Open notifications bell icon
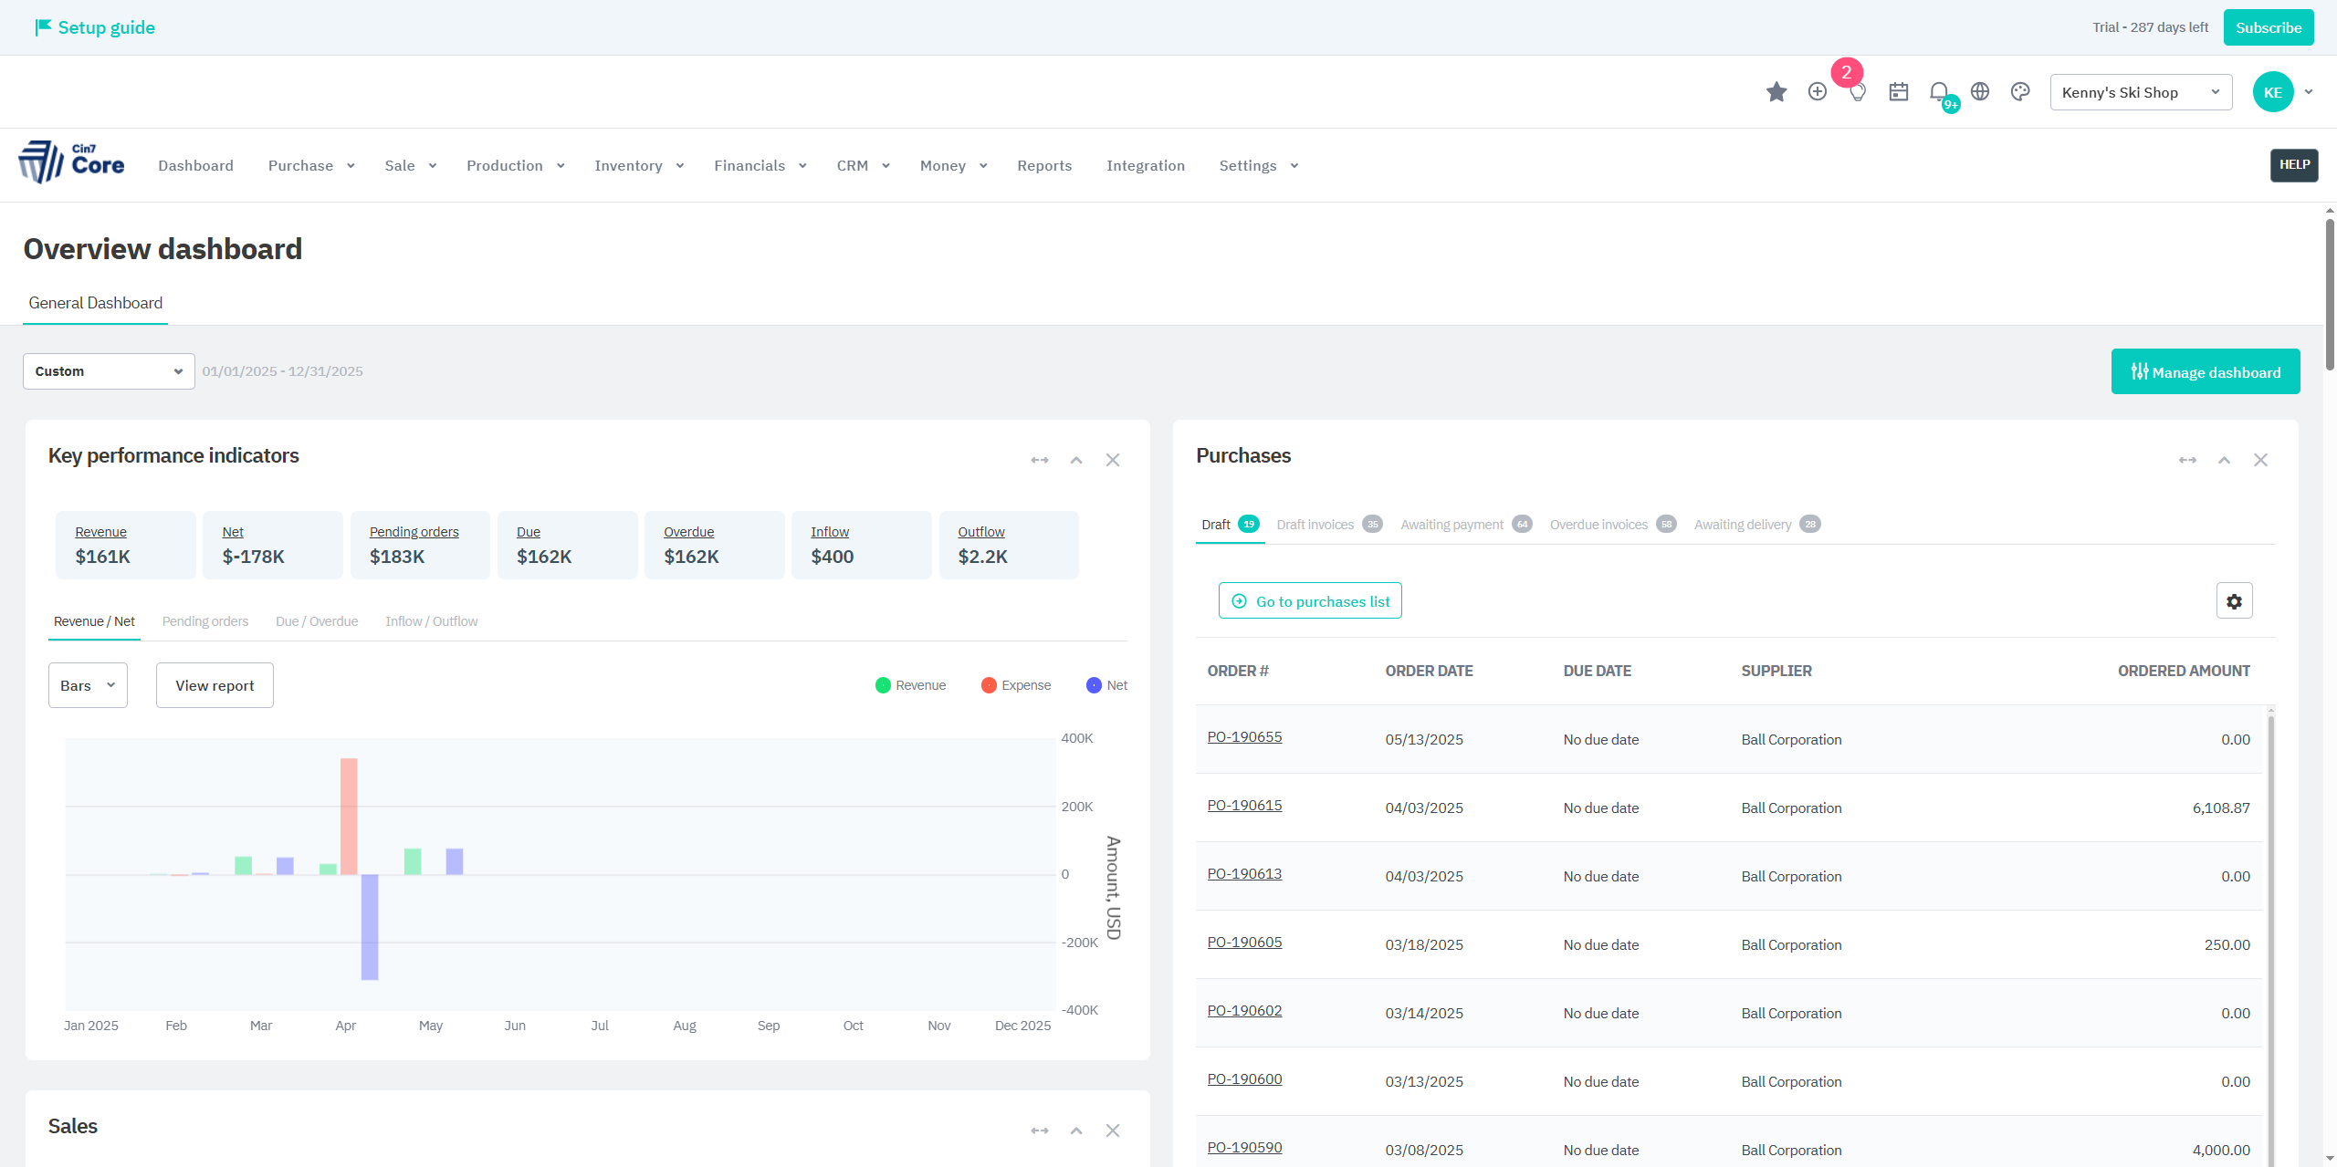The width and height of the screenshot is (2337, 1167). click(1939, 92)
